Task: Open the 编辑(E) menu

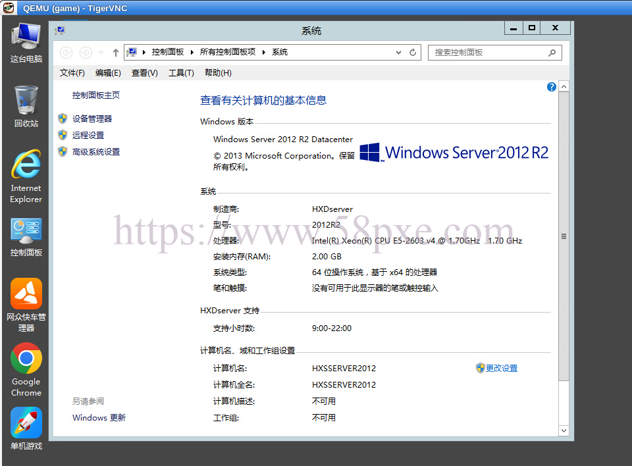Action: click(108, 73)
